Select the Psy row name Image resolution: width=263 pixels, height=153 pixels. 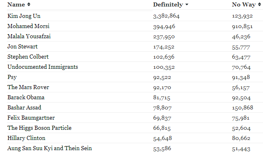(x=12, y=77)
